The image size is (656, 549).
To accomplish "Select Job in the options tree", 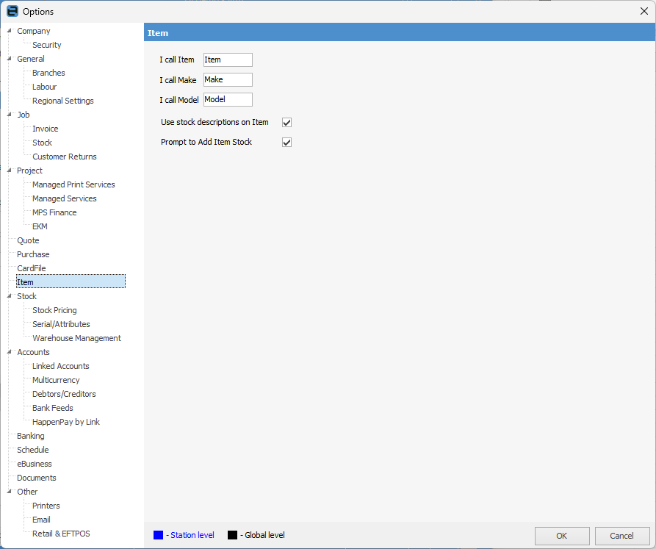I will coord(24,115).
